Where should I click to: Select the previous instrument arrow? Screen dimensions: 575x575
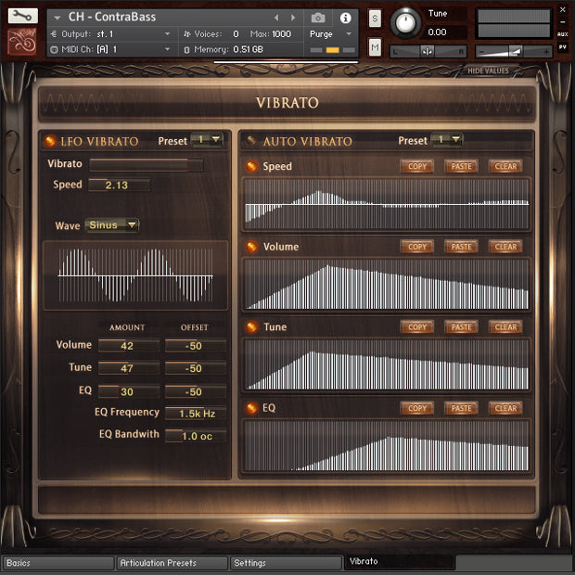click(x=275, y=18)
